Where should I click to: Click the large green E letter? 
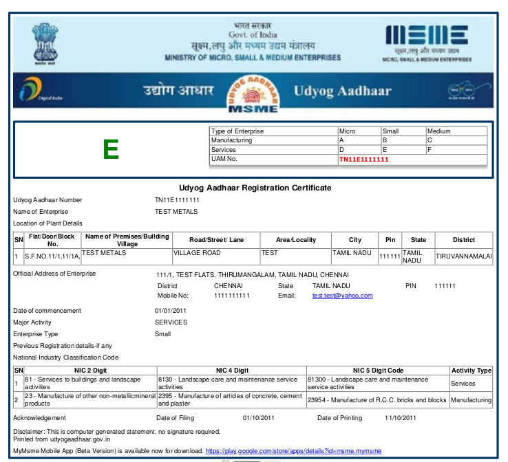point(111,149)
